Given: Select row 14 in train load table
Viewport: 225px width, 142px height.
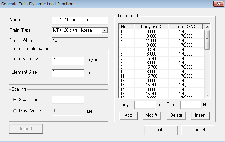Looking at the screenshot, I should pyautogui.click(x=161, y=89).
